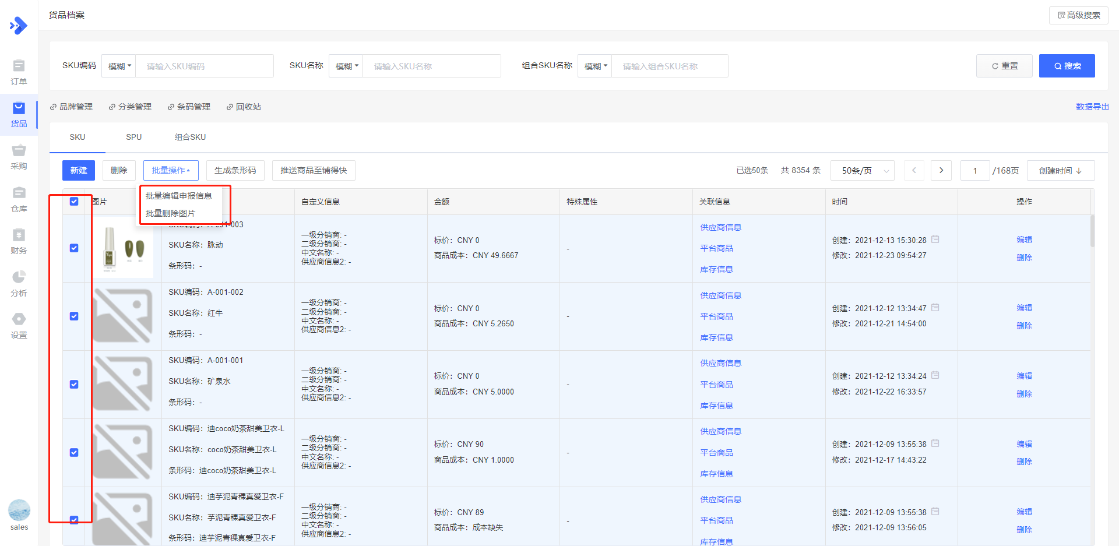The height and width of the screenshot is (546, 1119).
Task: Open 组合SKU名称 模糊 match-type dropdown
Action: point(595,66)
